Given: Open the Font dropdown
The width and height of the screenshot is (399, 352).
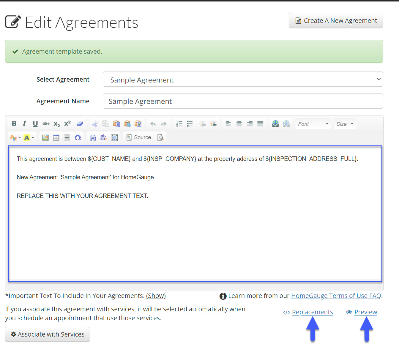Looking at the screenshot, I should pyautogui.click(x=313, y=123).
